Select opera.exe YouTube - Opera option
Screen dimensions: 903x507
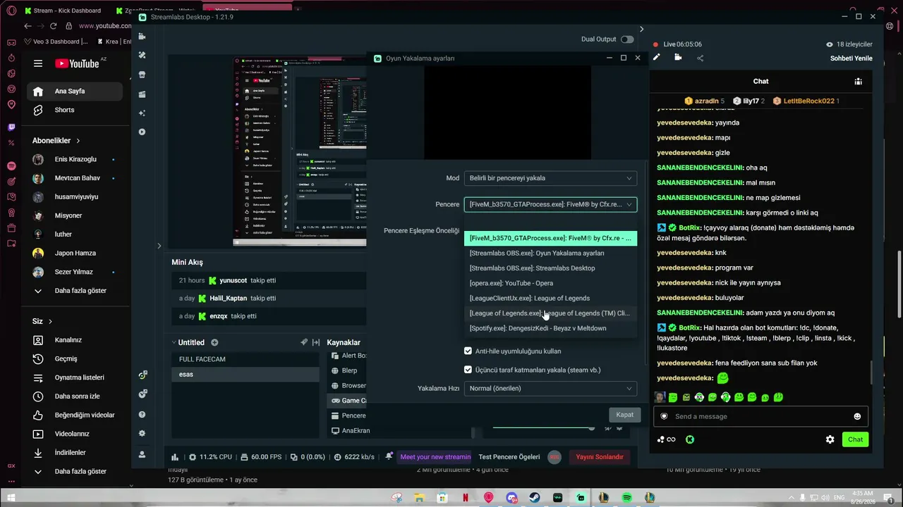tap(550, 283)
